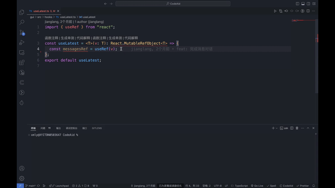Expand the hooks breadcrumb
Viewport: 335px width, 188px height.
pyautogui.click(x=48, y=17)
